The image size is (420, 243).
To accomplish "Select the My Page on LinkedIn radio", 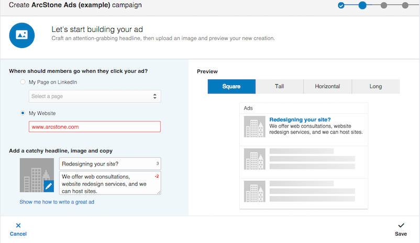I will 23,82.
